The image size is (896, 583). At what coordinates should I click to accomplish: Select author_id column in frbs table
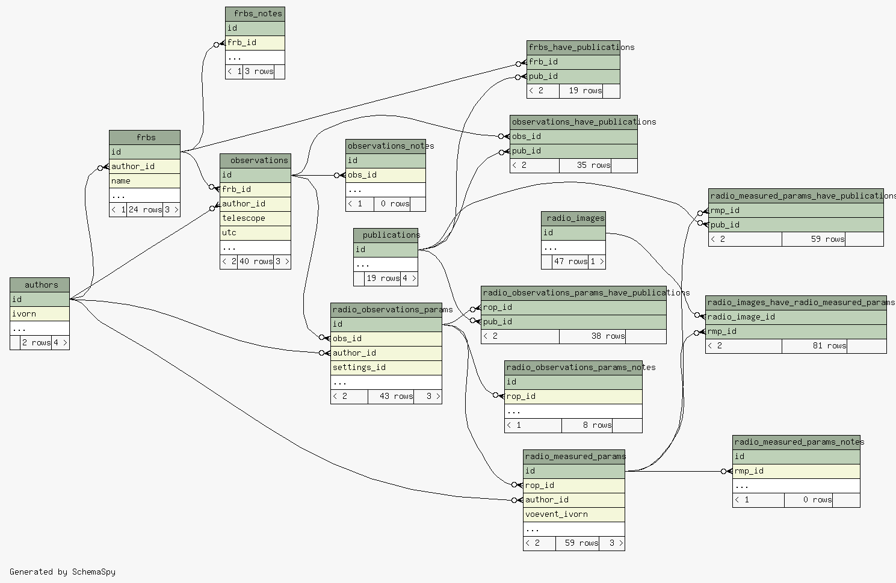(144, 167)
